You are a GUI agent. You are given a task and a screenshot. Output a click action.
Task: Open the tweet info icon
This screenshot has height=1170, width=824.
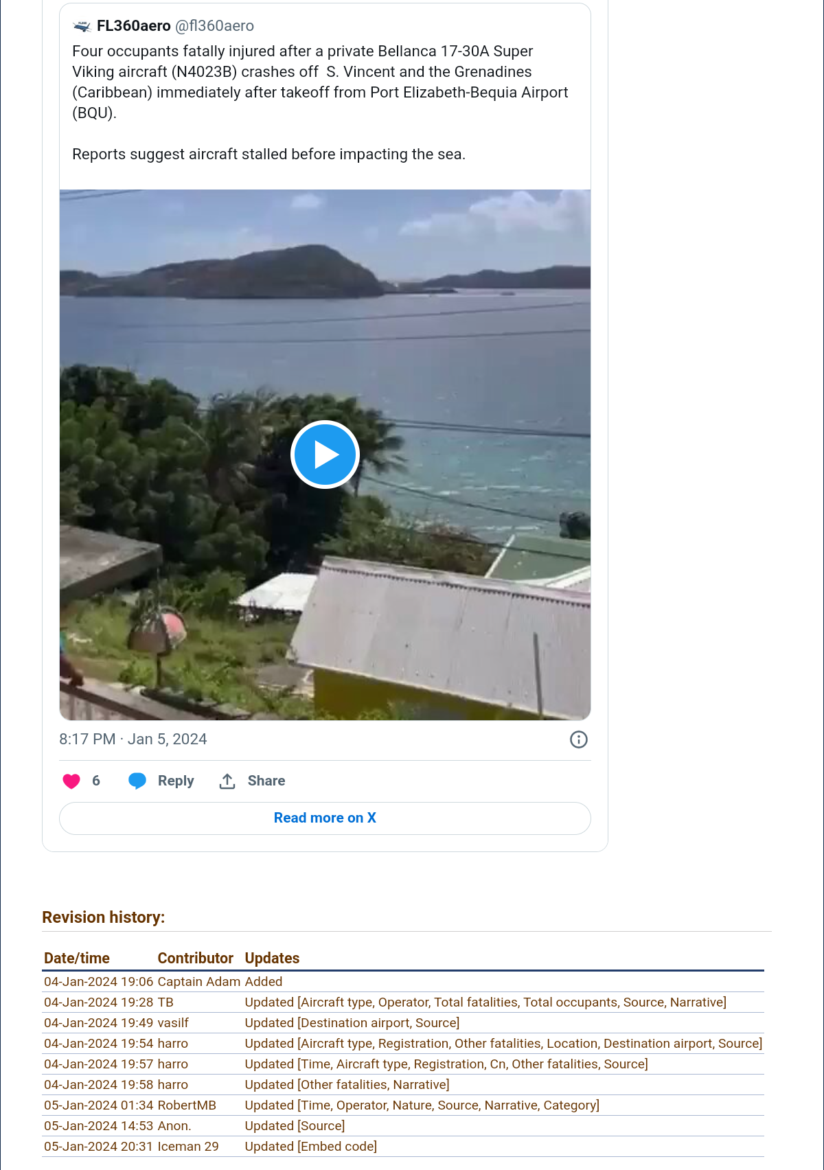(x=579, y=739)
